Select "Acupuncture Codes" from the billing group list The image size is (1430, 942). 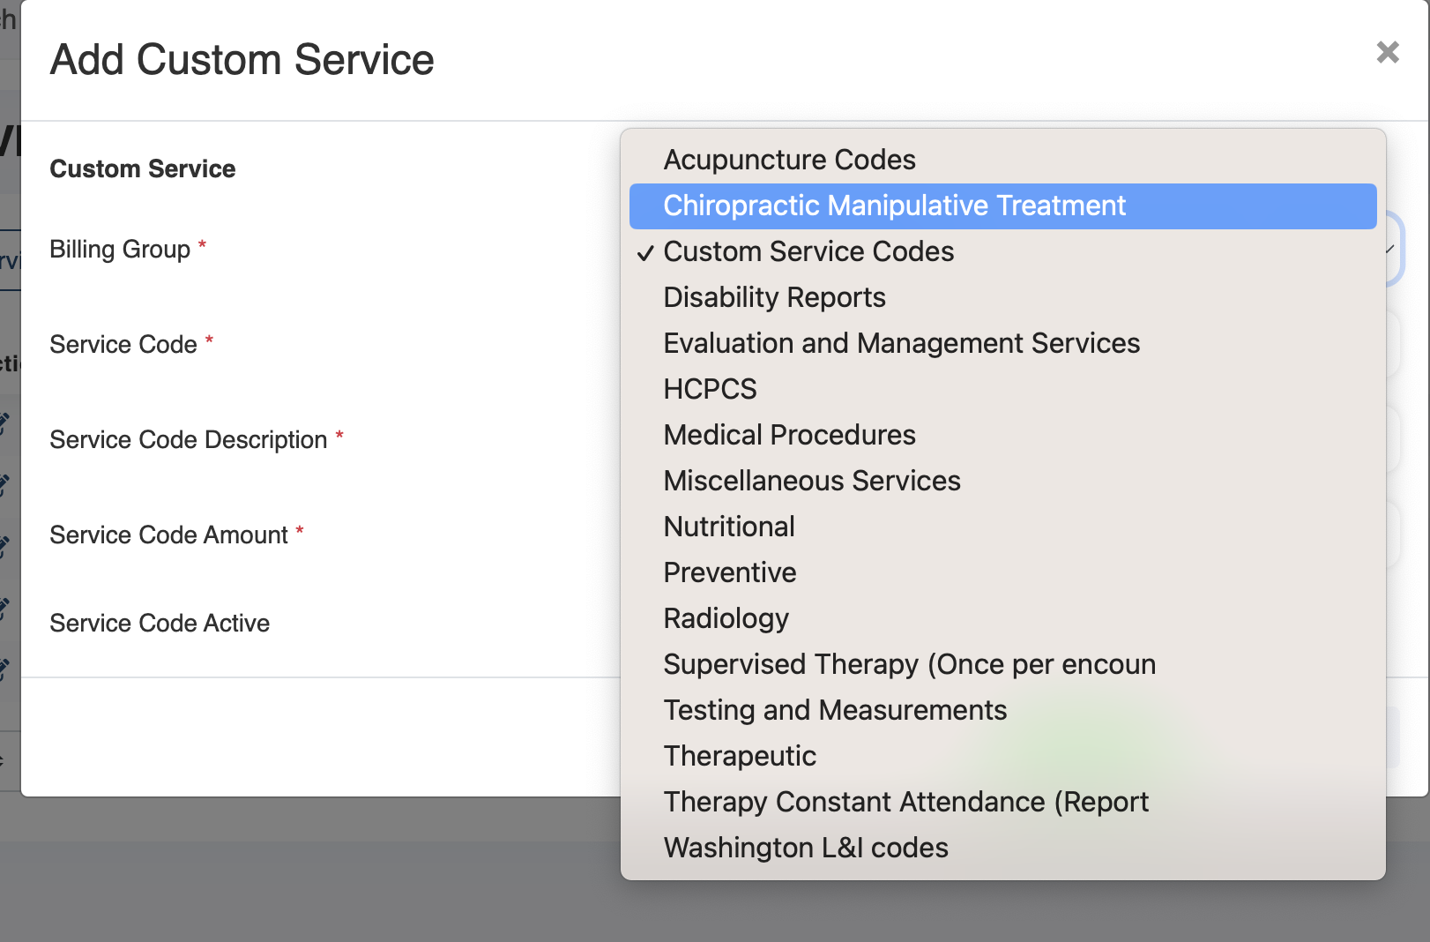coord(789,160)
